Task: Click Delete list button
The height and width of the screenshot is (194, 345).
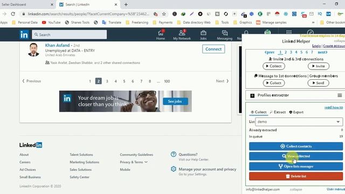Action: [296, 176]
